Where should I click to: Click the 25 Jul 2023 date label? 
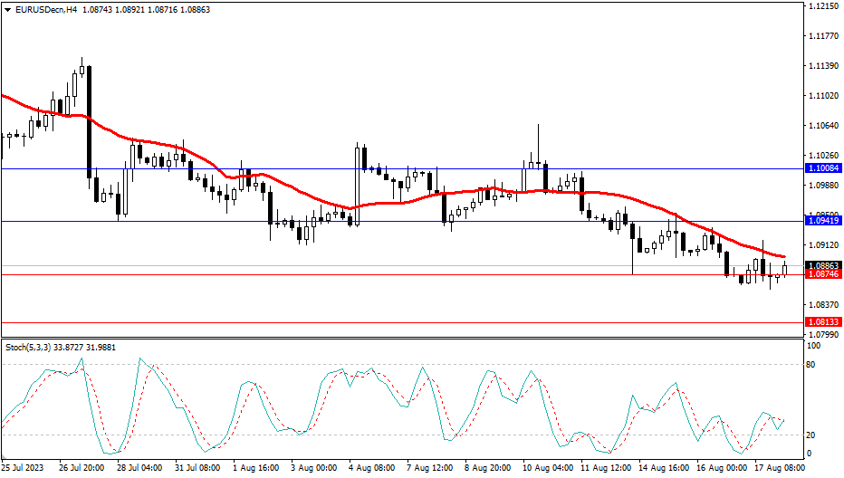(x=23, y=469)
